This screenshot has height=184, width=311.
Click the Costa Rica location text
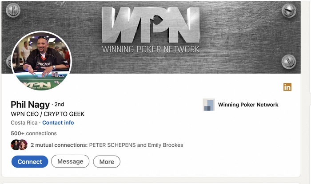24,123
